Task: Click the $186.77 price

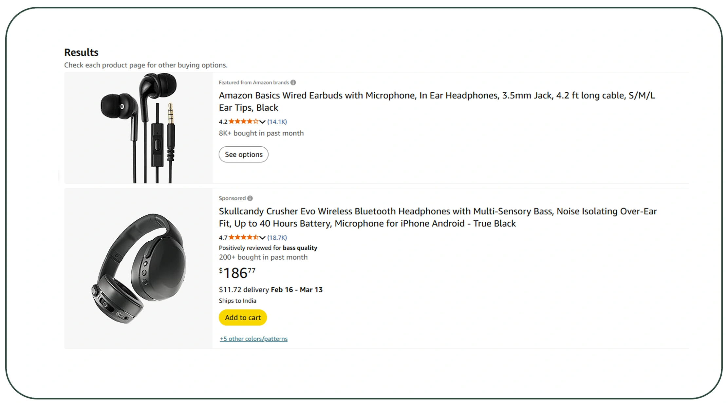Action: click(237, 273)
